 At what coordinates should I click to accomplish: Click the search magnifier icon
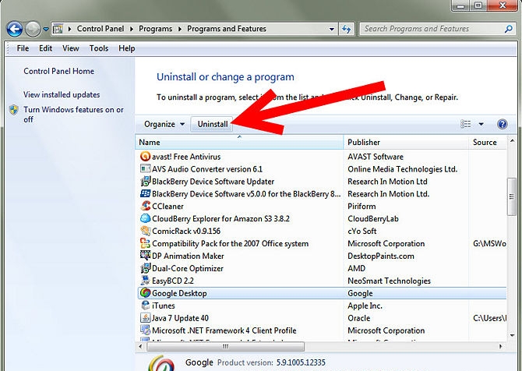click(508, 29)
